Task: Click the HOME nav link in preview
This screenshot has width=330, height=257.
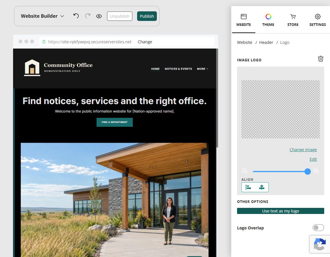Action: 155,69
